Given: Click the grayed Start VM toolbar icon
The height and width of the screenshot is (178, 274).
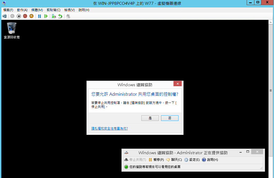Looking at the screenshot, I should (12, 16).
